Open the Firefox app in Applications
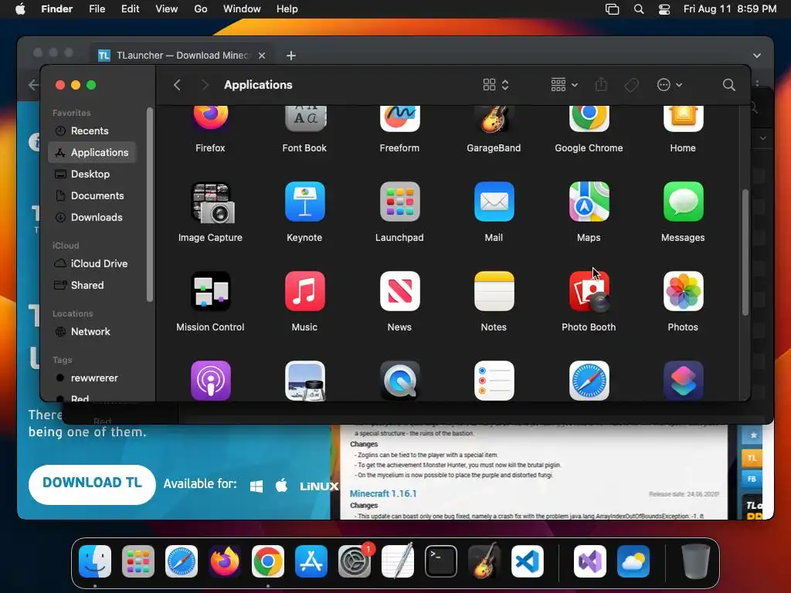Image resolution: width=791 pixels, height=593 pixels. coord(210,119)
